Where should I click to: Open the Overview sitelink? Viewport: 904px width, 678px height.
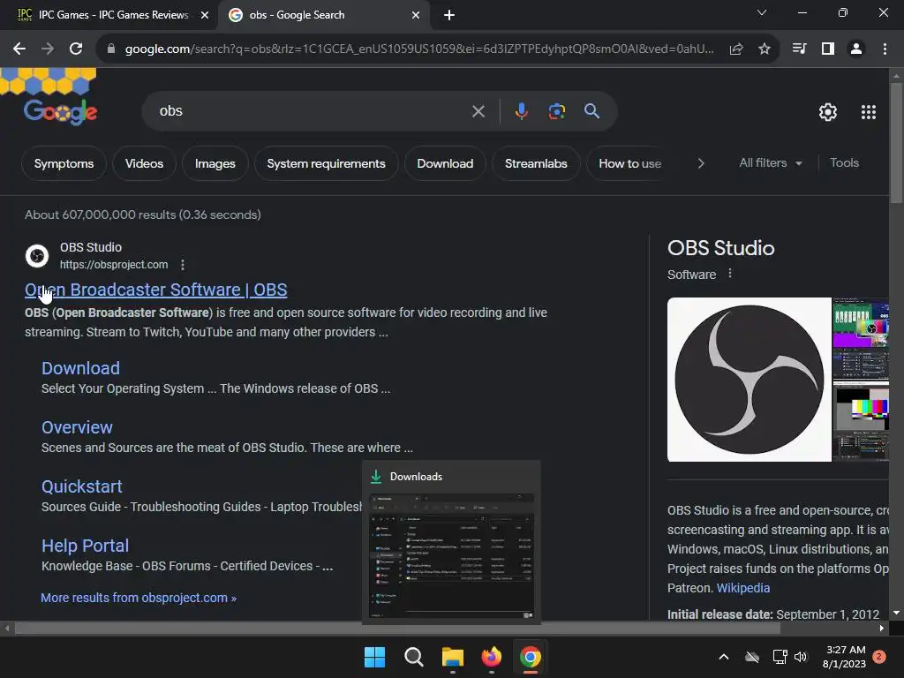[77, 428]
